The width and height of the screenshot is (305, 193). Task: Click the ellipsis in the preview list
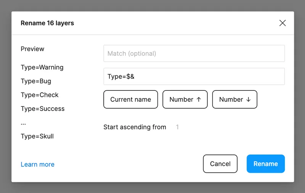point(23,123)
